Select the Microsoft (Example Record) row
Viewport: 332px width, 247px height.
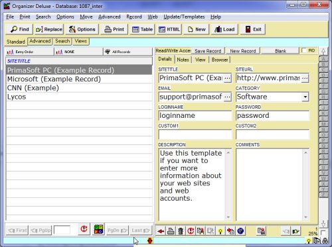point(79,79)
